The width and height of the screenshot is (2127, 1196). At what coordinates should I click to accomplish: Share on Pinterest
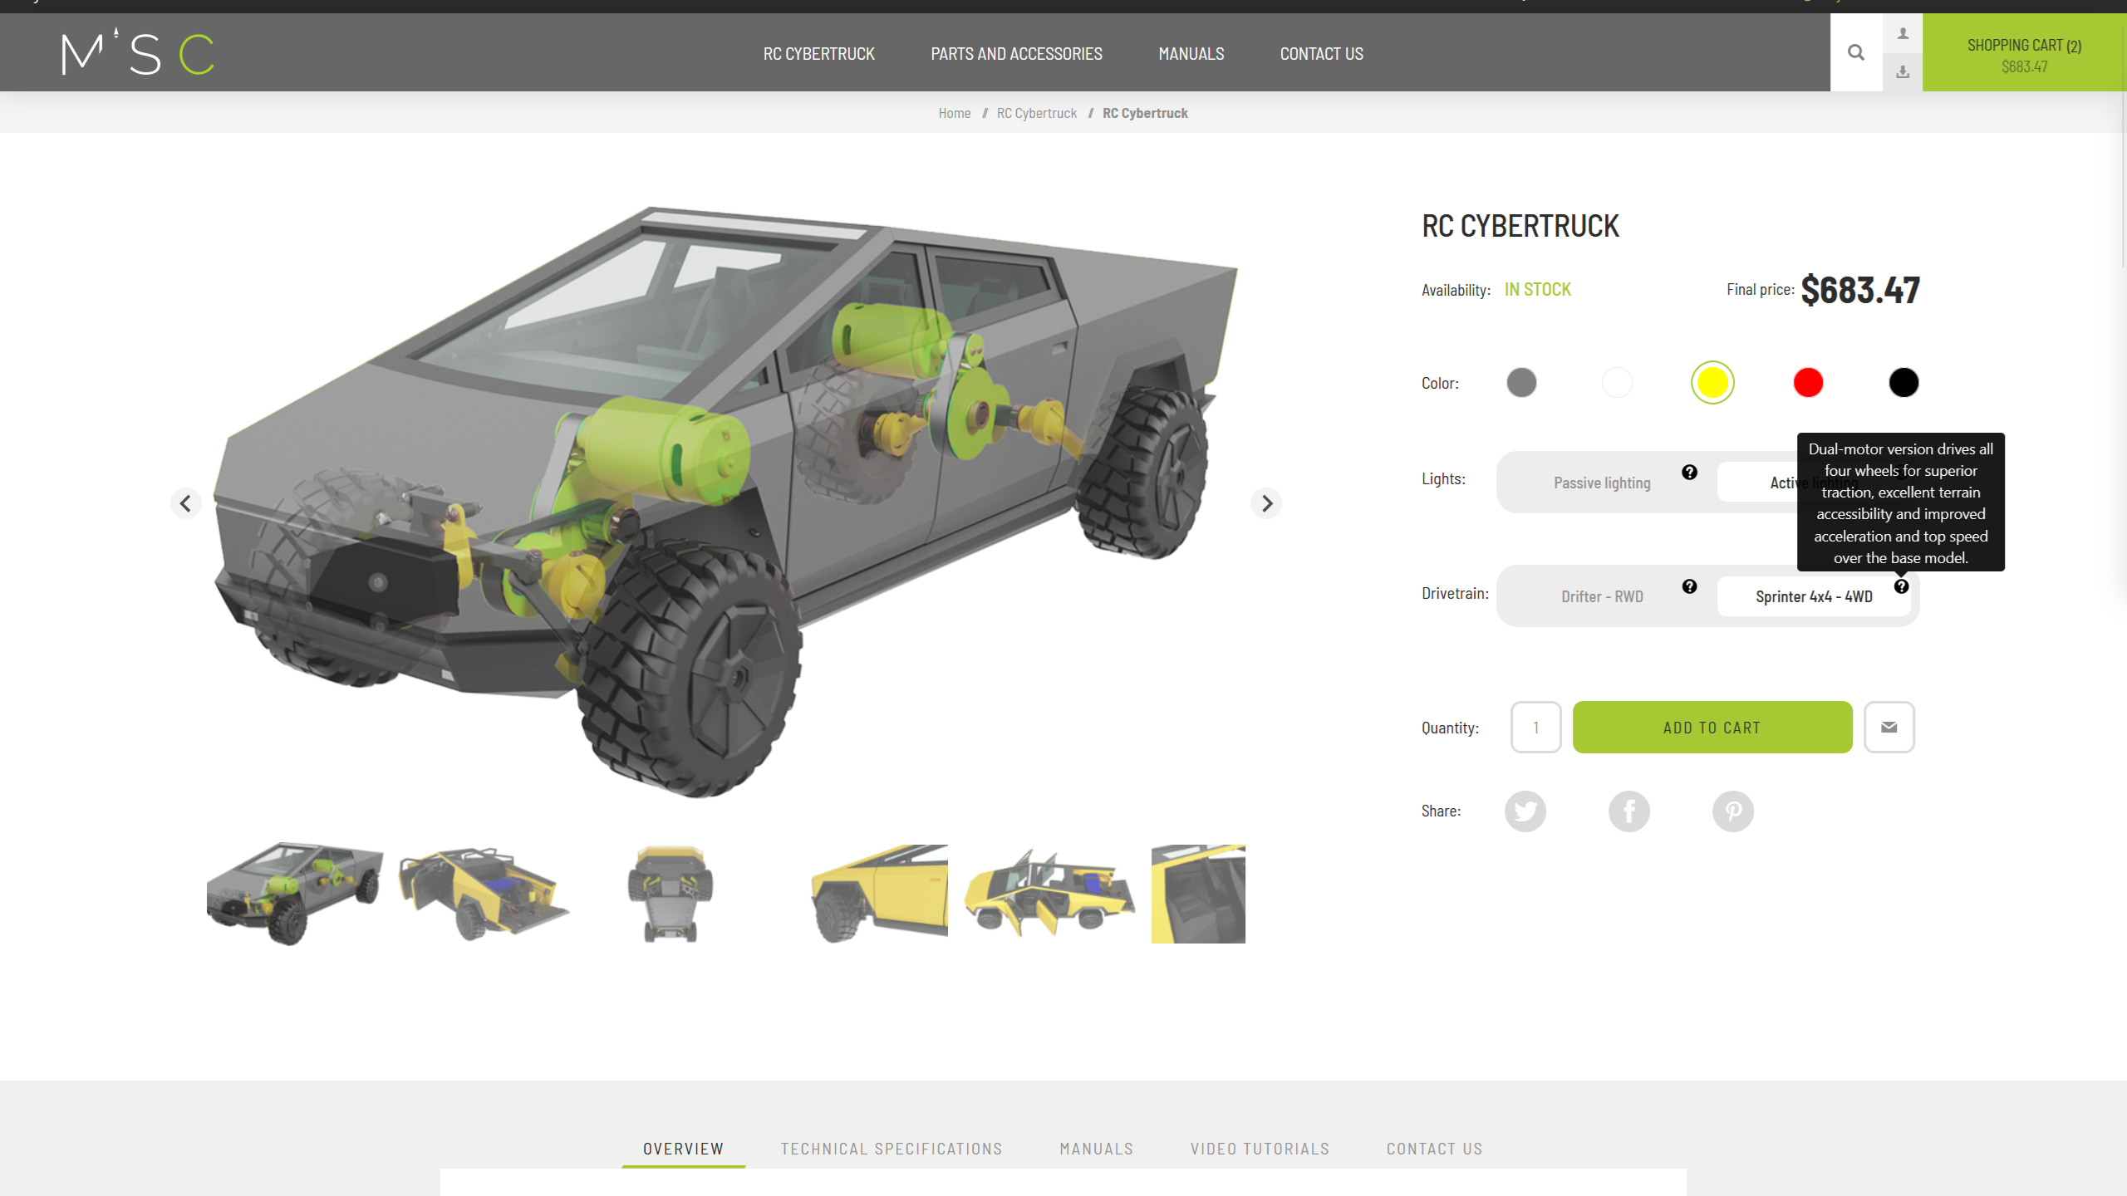(x=1732, y=811)
